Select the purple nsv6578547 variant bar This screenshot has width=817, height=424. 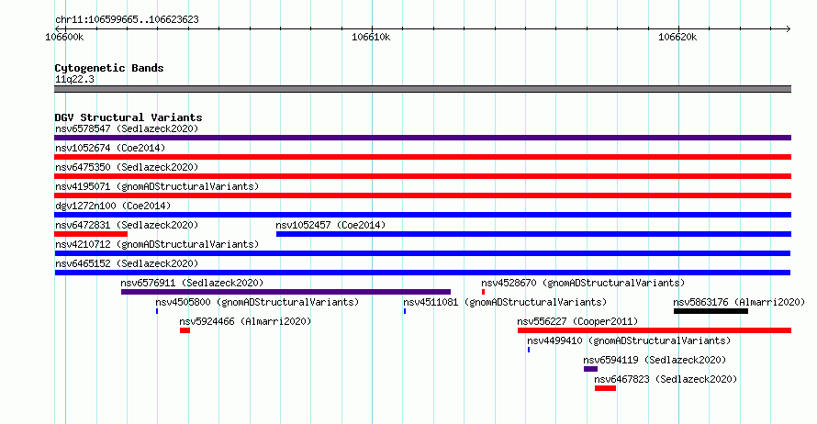(x=422, y=138)
